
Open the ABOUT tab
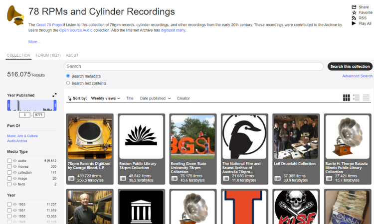(x=72, y=55)
